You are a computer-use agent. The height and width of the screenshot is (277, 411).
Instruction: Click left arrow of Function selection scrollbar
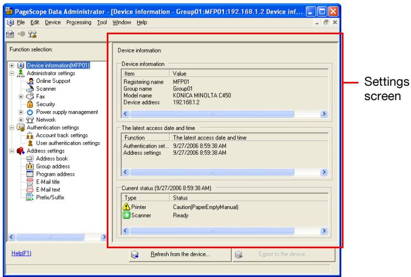tap(11, 237)
